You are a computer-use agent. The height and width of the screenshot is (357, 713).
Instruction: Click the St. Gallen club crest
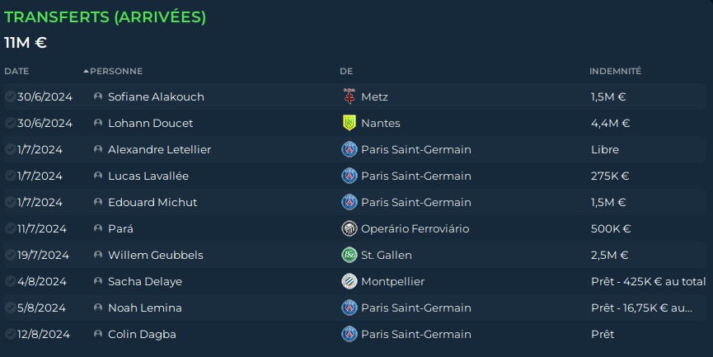pyautogui.click(x=349, y=255)
